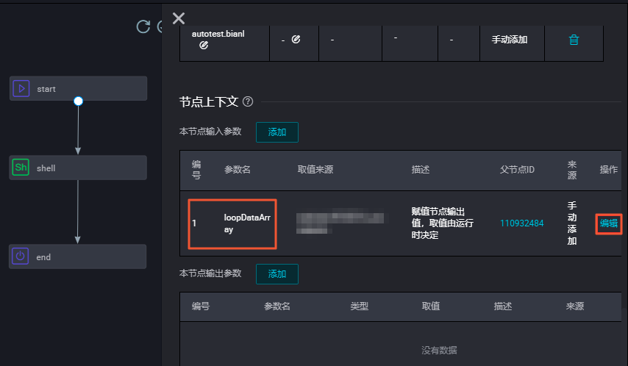Delete the autotest.bianl row with trash icon
This screenshot has height=366, width=628.
point(574,40)
